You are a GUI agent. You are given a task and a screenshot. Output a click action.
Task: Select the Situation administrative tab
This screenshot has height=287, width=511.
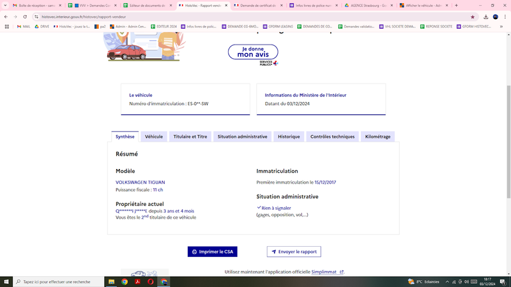click(x=242, y=136)
